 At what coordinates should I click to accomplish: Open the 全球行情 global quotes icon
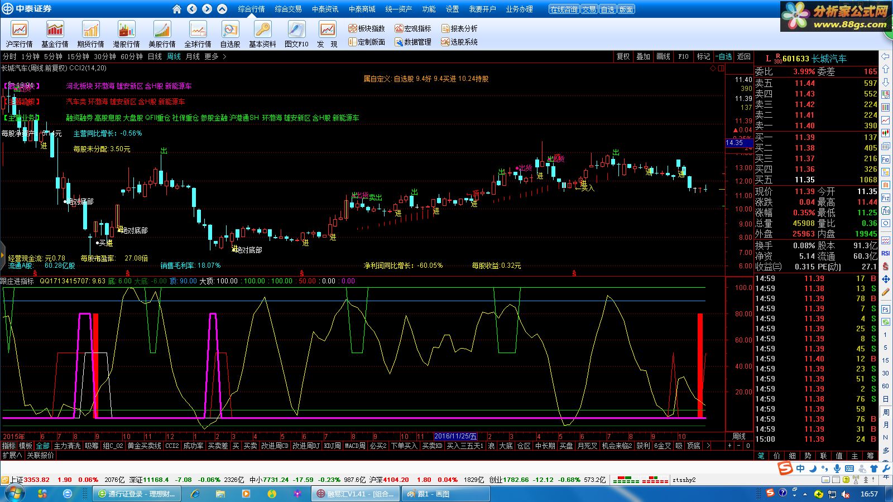coord(198,35)
